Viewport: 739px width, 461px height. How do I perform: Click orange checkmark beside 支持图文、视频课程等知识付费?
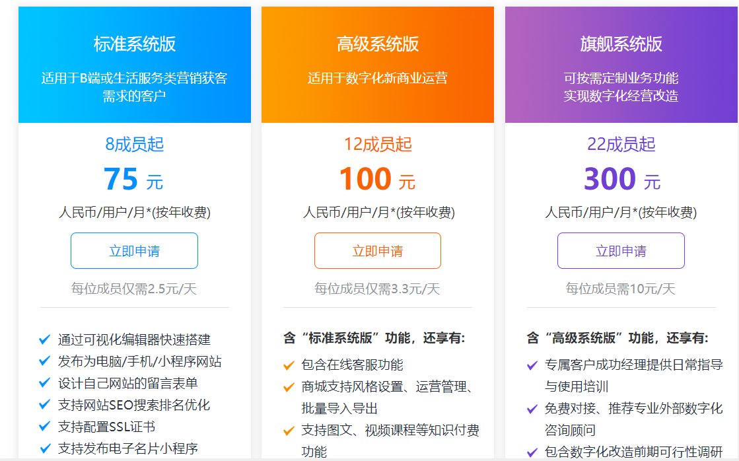(289, 431)
